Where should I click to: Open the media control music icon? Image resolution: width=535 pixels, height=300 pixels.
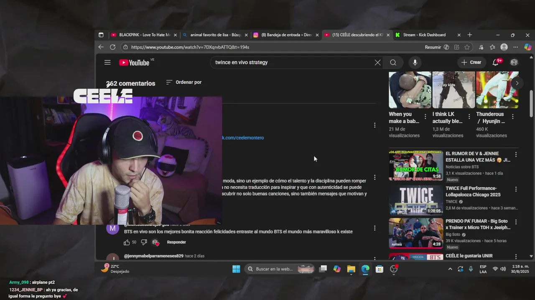click(481, 47)
